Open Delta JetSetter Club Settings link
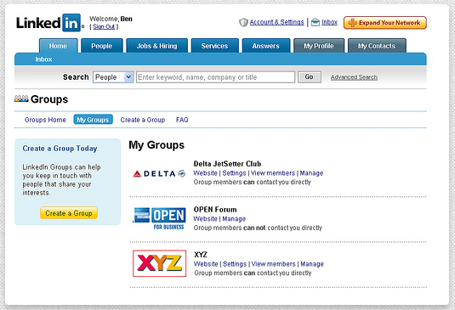The width and height of the screenshot is (455, 310). [x=234, y=173]
